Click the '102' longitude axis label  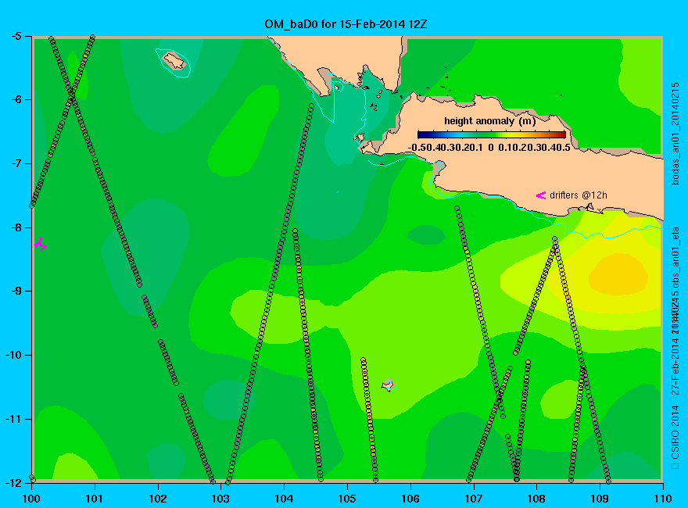(157, 499)
